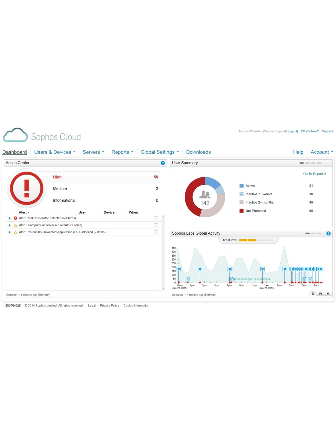Click the red high-alert exclamation icon
Viewport: 336px width, 435px height.
coord(27,188)
